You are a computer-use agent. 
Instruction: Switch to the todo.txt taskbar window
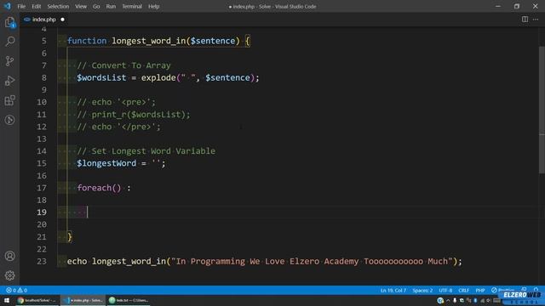[x=129, y=300]
